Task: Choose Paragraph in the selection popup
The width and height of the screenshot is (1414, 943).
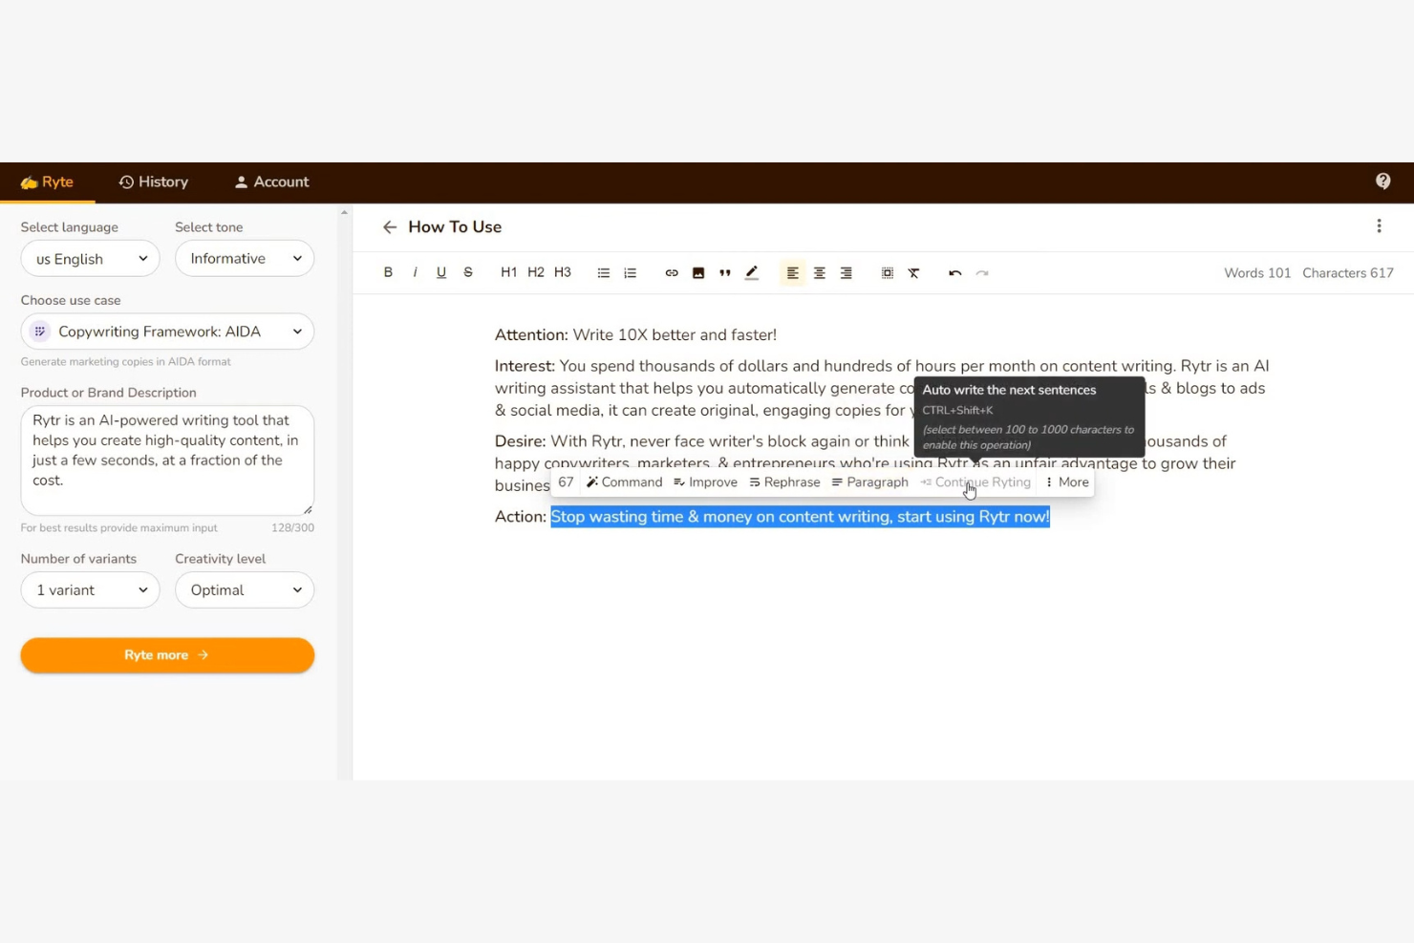Action: coord(869,482)
